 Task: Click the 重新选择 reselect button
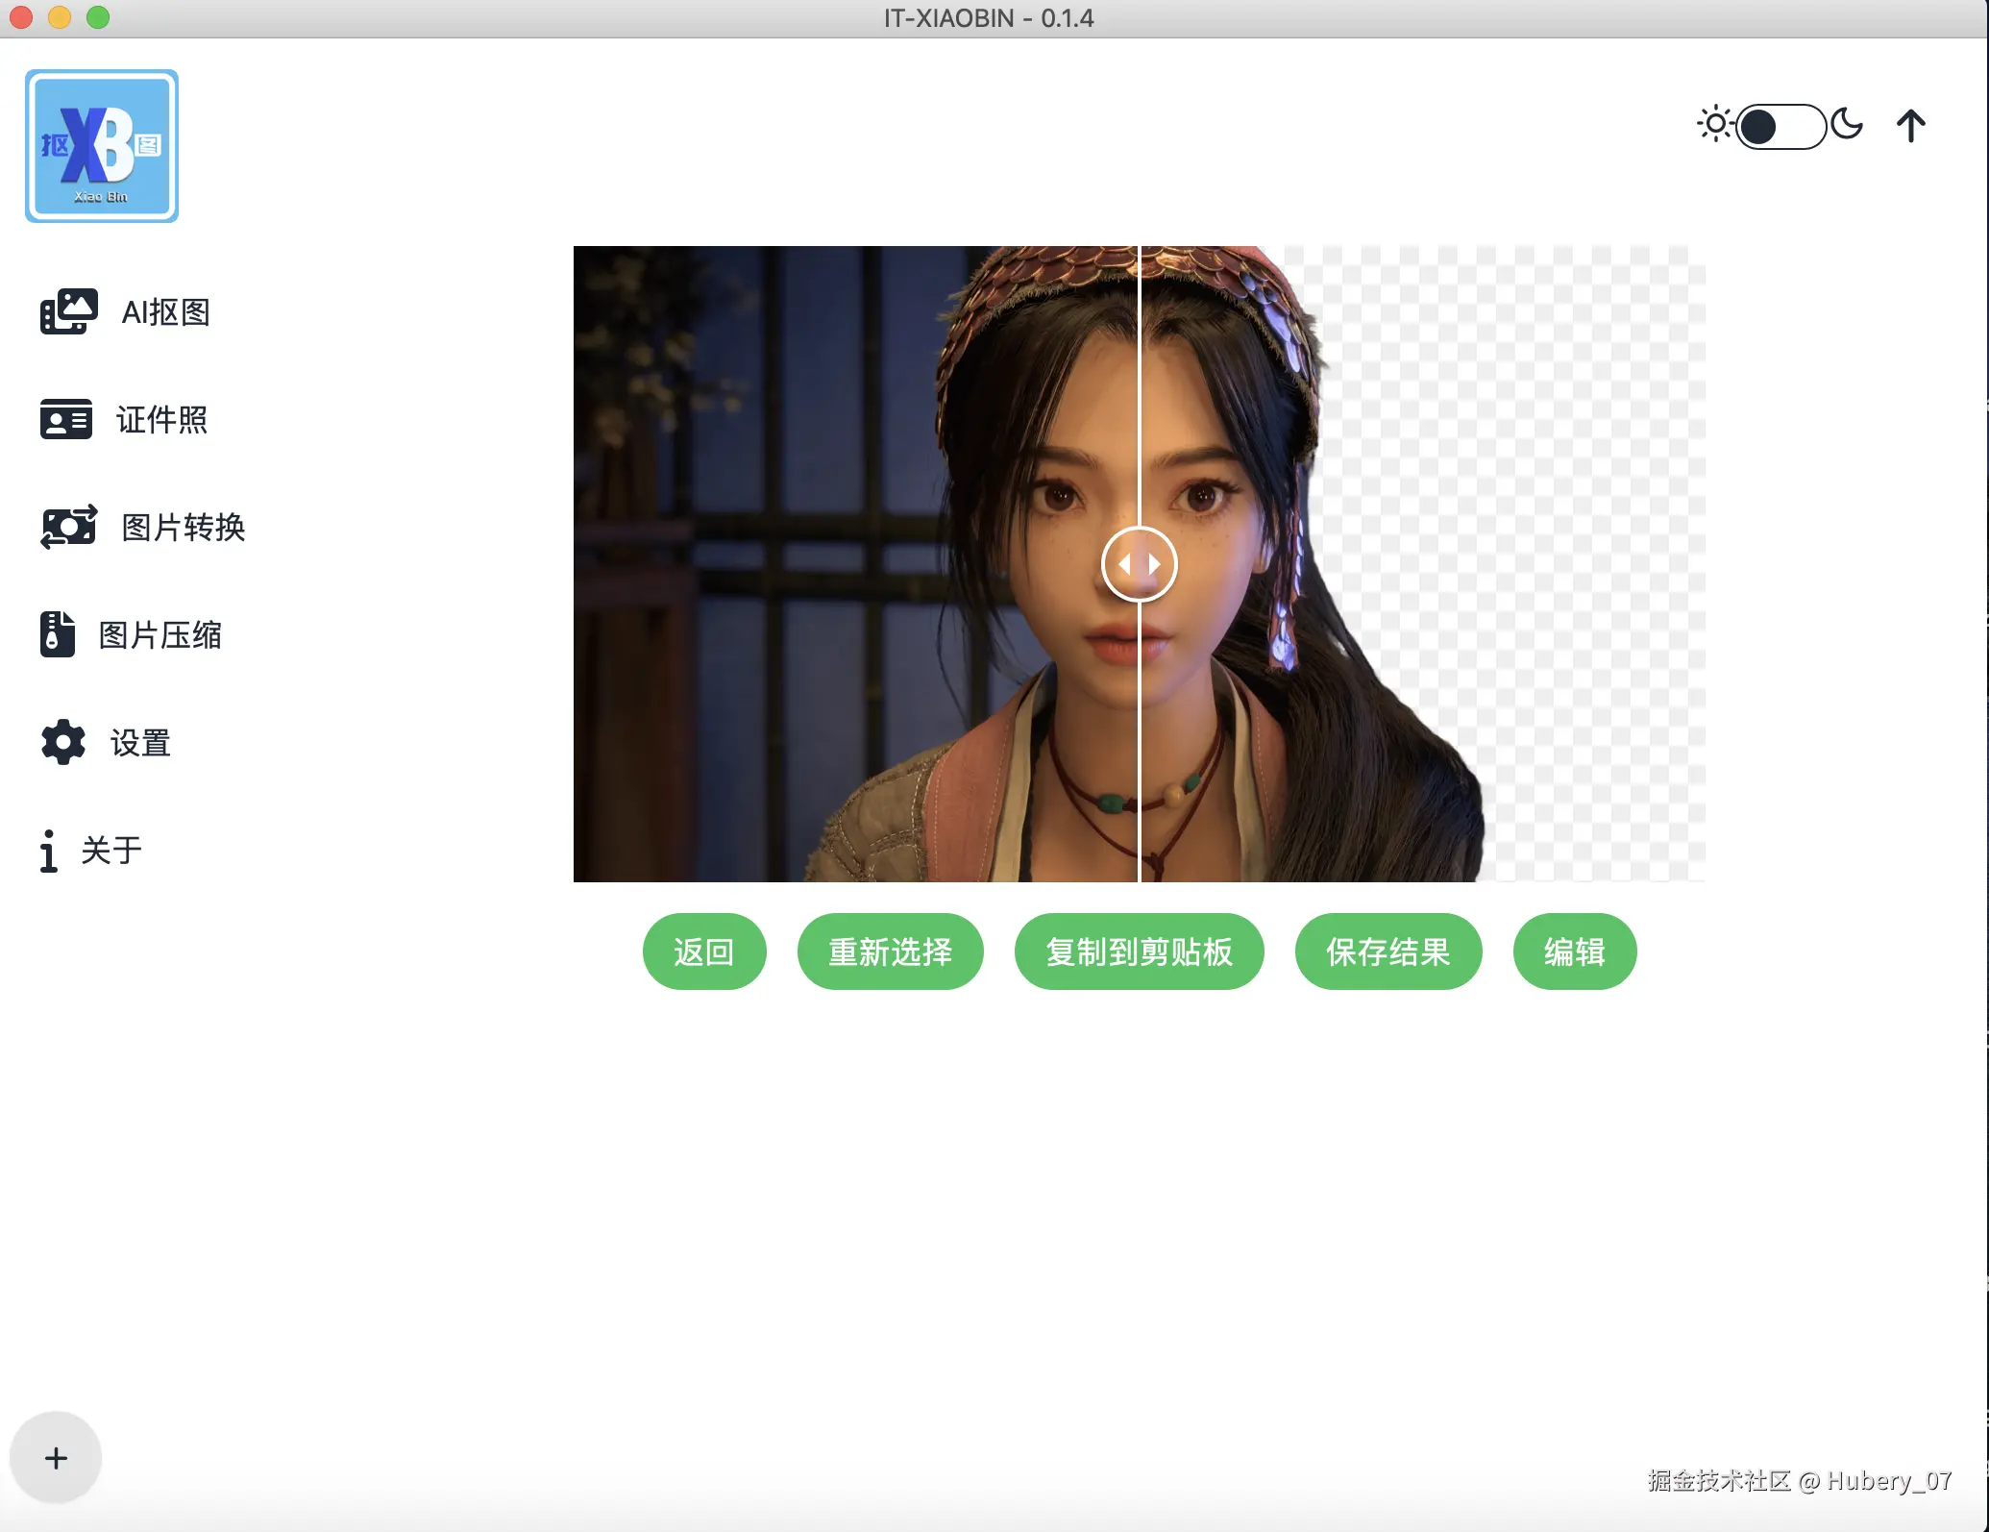coord(890,951)
